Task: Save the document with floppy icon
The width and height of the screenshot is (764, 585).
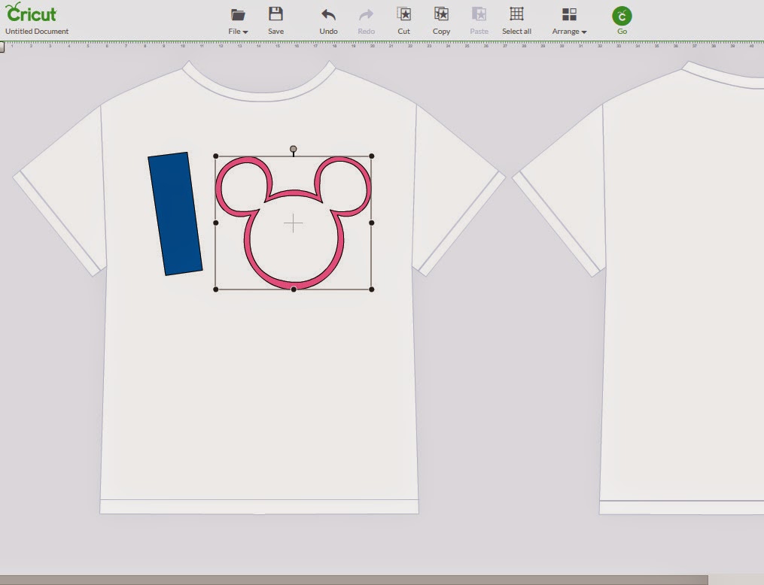Action: point(275,14)
